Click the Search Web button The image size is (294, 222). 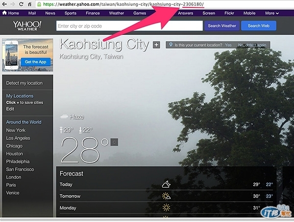259,26
